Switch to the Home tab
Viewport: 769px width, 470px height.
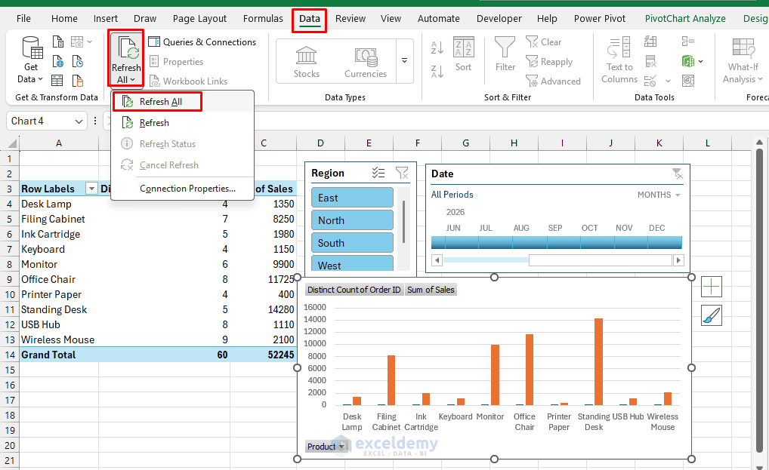64,19
